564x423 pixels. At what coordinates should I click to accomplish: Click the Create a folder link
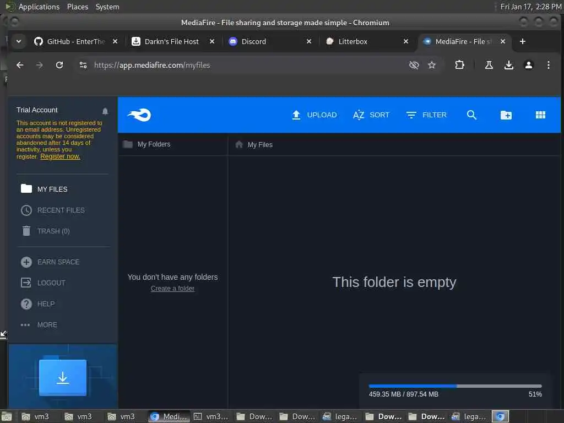pyautogui.click(x=172, y=289)
